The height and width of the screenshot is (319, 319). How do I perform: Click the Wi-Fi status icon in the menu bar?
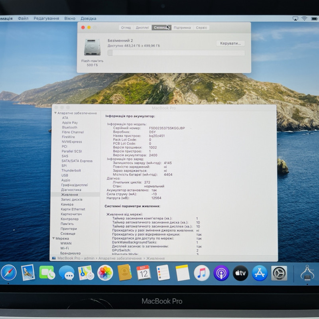pyautogui.click(x=304, y=18)
